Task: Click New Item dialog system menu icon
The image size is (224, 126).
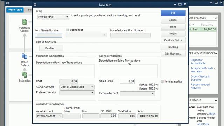Action: pos(35,5)
